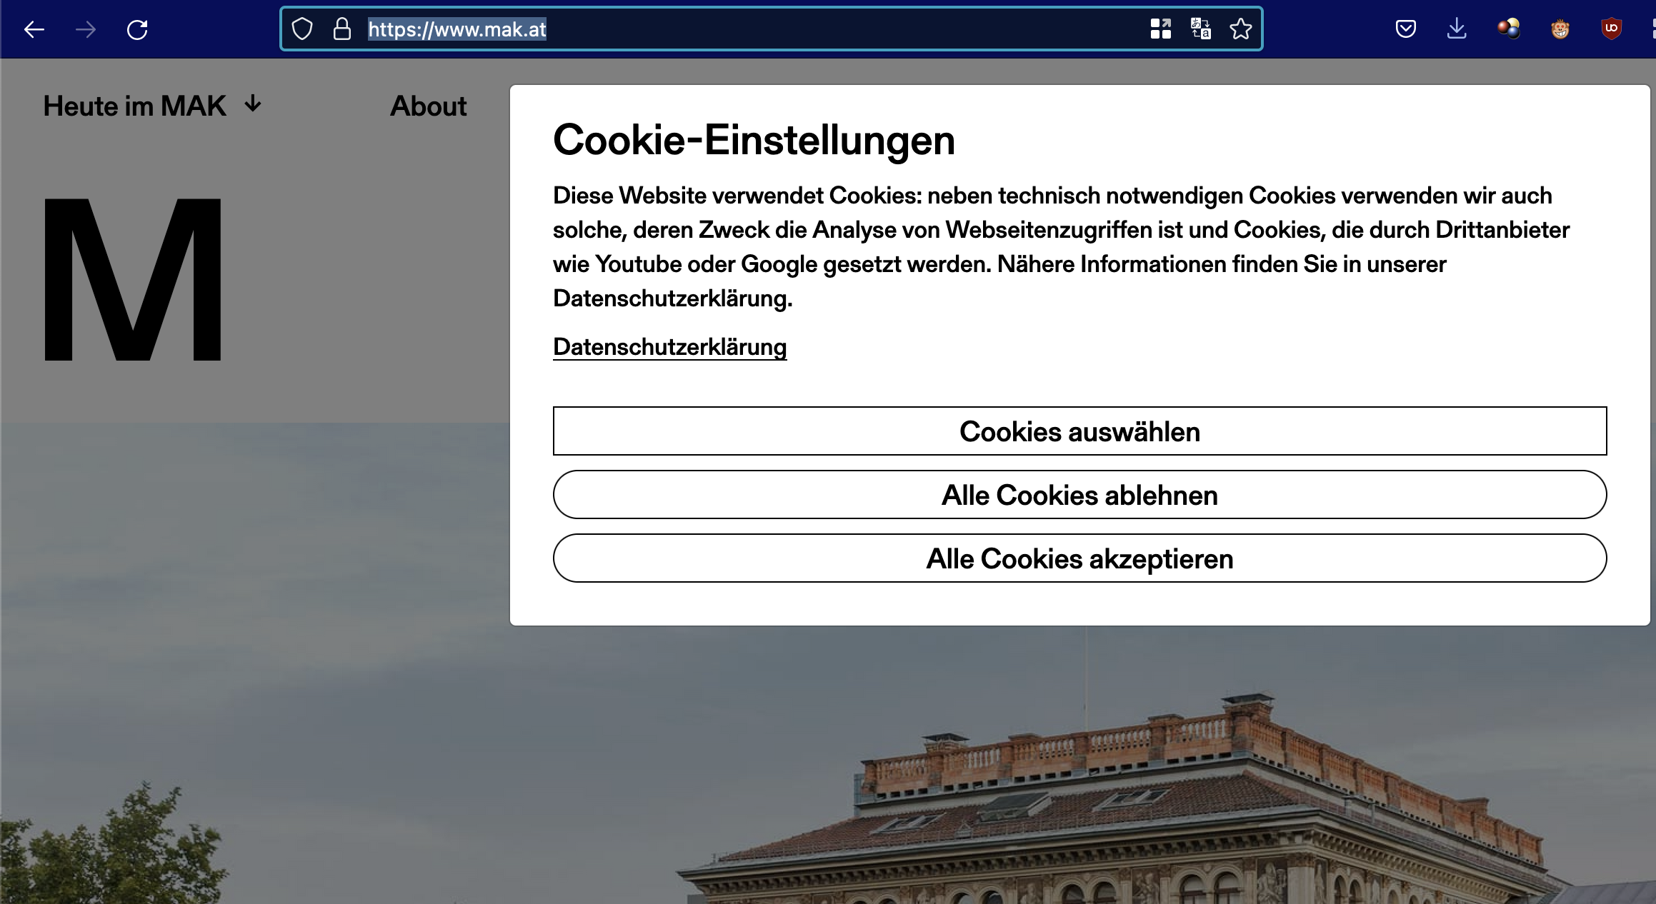Open the Datenschutzerklärung link
Image resolution: width=1656 pixels, height=904 pixels.
coord(669,347)
